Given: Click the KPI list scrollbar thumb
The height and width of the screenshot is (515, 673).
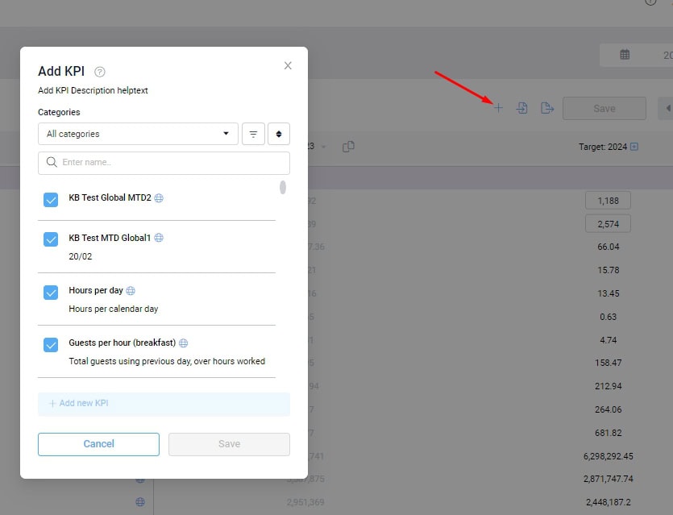Looking at the screenshot, I should pyautogui.click(x=283, y=188).
